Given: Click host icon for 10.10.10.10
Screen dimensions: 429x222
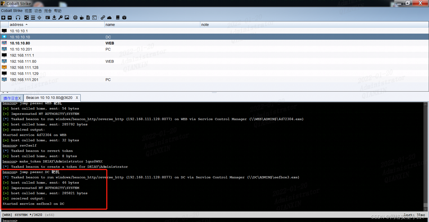Looking at the screenshot, I should coord(4,37).
